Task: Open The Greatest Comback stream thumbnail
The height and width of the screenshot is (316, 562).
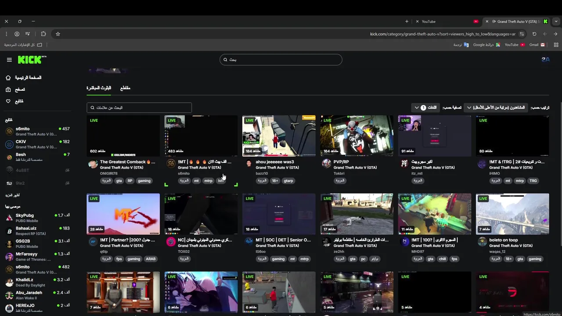Action: (123, 136)
